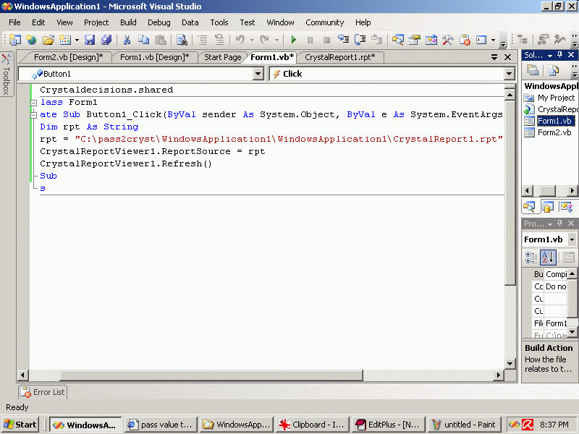Image resolution: width=579 pixels, height=434 pixels.
Task: Click the Immediate window toolbar icon
Action: coord(481,40)
